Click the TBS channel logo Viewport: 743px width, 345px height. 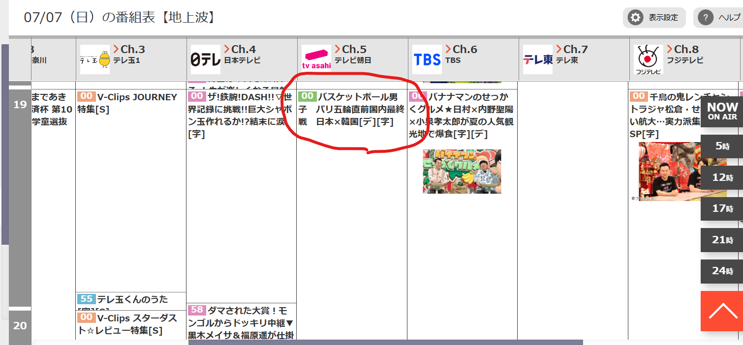click(x=427, y=59)
